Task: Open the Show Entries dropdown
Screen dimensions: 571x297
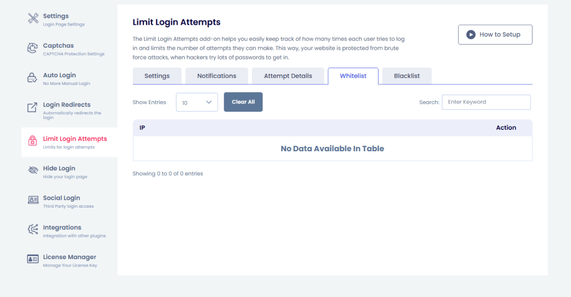Action: [x=197, y=102]
